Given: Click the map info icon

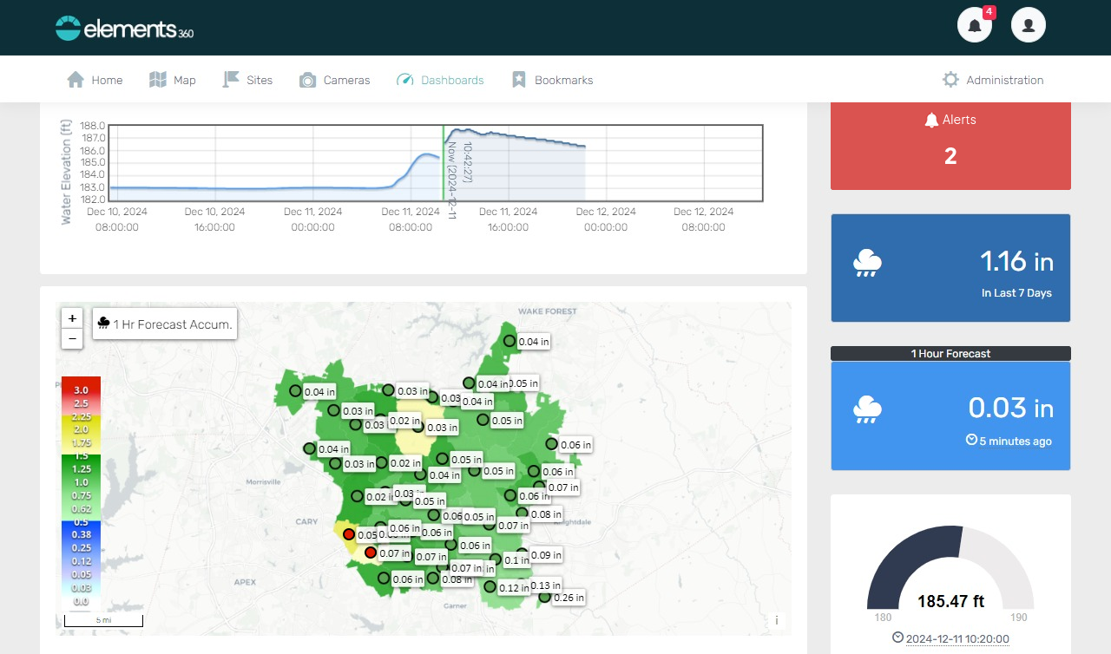Looking at the screenshot, I should point(777,620).
